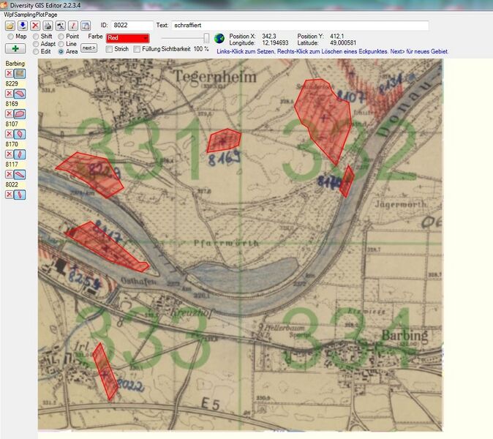
Task: Adjust the Sichtbarkeit transparency slider handle
Action: point(206,38)
